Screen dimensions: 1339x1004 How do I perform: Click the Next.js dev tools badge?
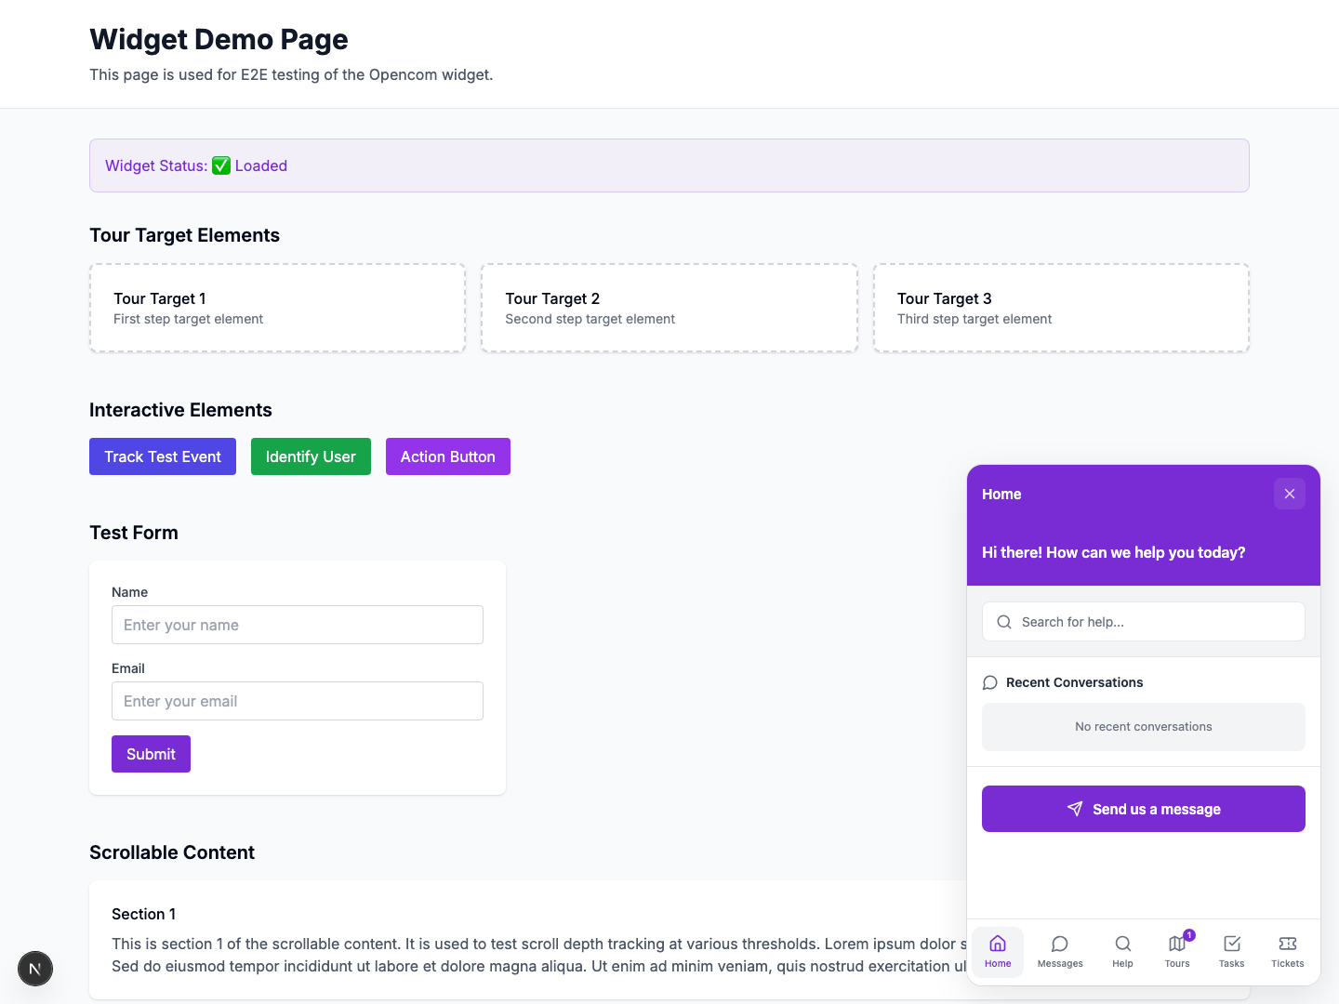(x=35, y=969)
